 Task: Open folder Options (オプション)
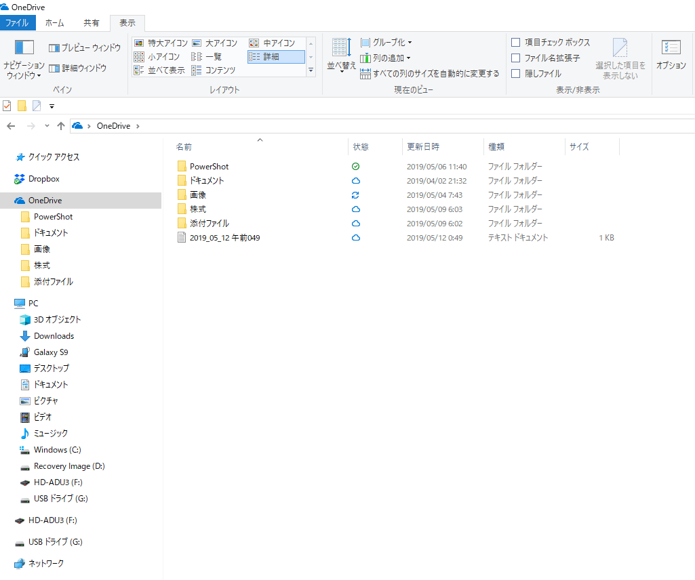[671, 54]
